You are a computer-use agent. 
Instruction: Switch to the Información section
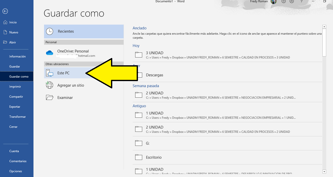click(17, 56)
